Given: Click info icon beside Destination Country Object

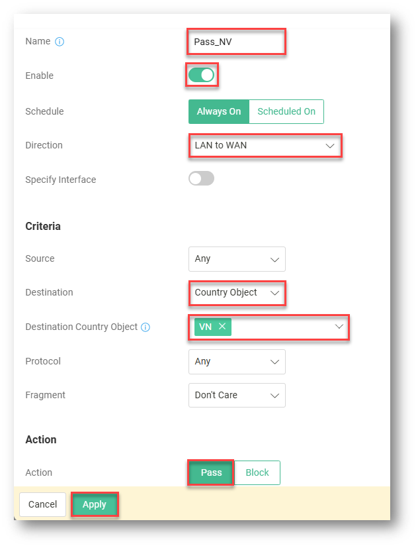Looking at the screenshot, I should (146, 327).
